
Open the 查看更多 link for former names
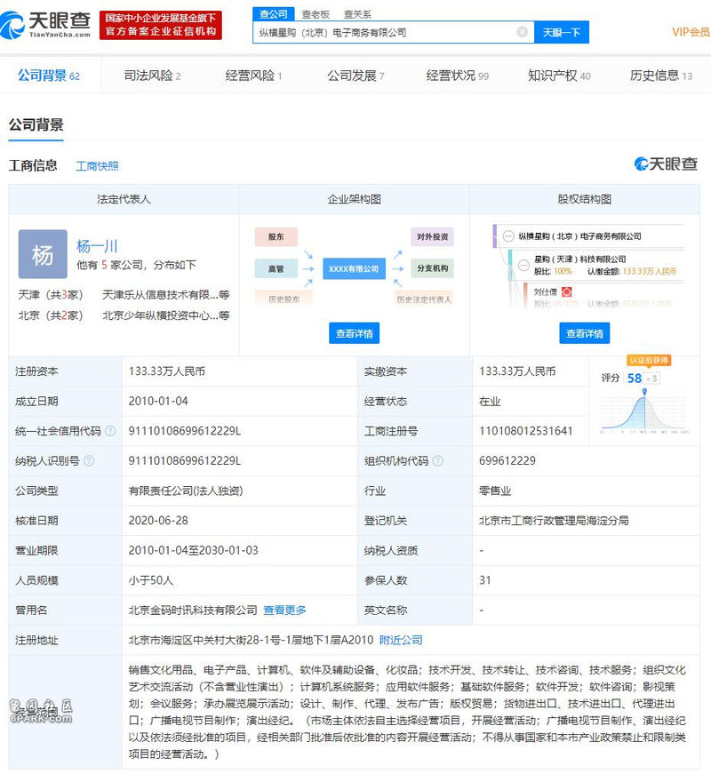(x=284, y=610)
